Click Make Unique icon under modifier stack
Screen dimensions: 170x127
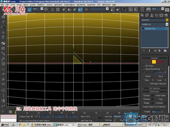[x=155, y=50]
